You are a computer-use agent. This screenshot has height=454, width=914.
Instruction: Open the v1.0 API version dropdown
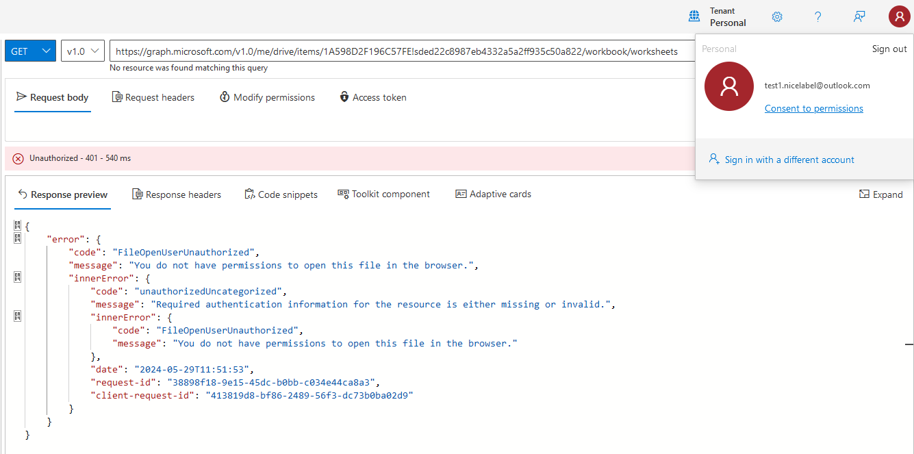click(x=82, y=50)
